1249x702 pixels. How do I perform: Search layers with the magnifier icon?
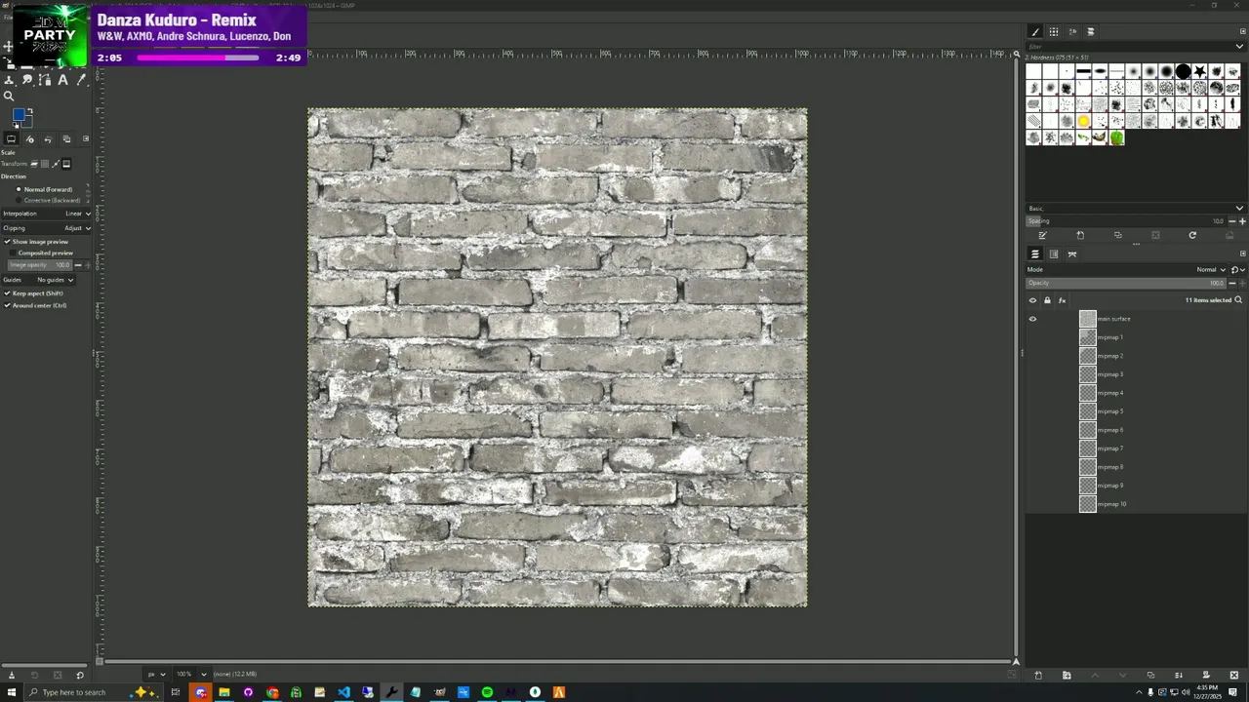(1238, 300)
